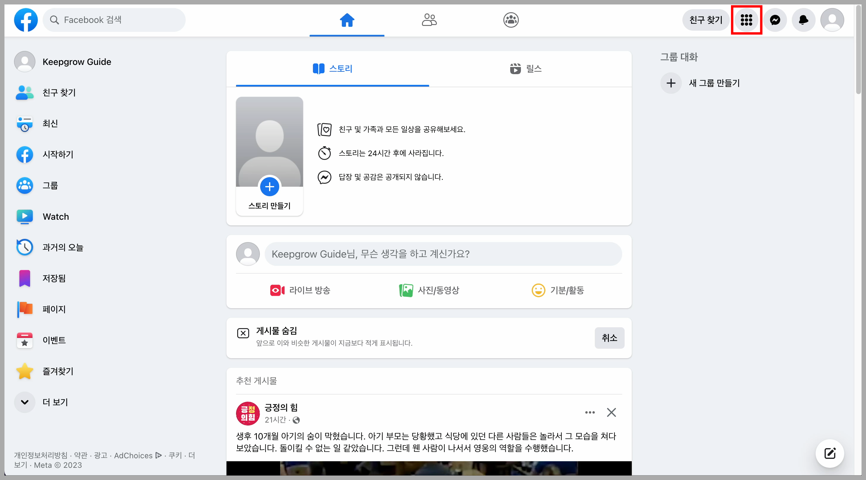Expand 더 보기 in the sidebar
The image size is (866, 480).
click(x=55, y=402)
